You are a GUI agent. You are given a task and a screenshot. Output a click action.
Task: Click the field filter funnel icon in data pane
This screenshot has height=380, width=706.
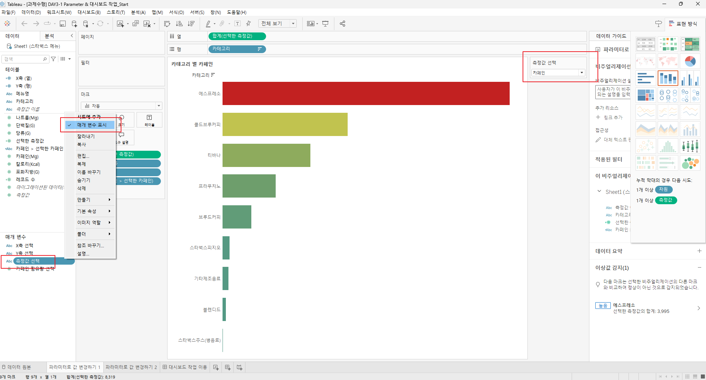tap(54, 59)
